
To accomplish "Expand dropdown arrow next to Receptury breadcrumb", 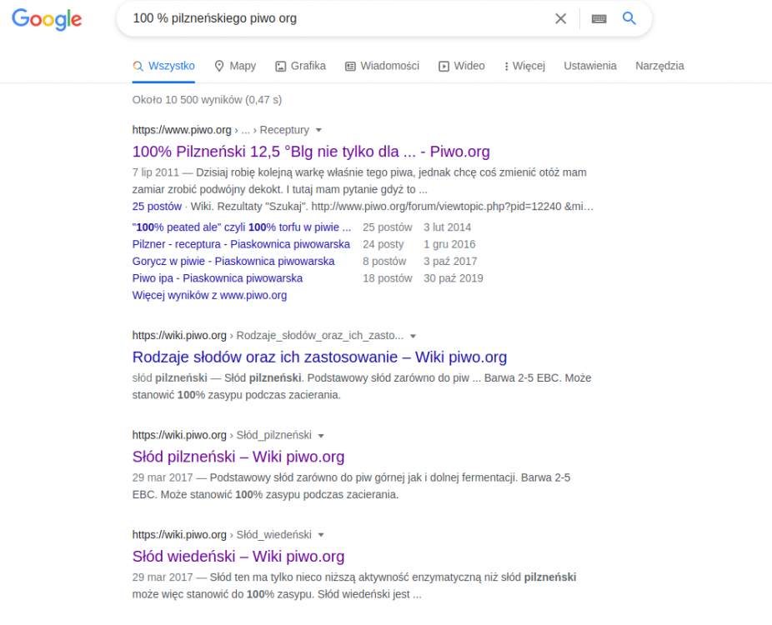I will click(x=318, y=130).
